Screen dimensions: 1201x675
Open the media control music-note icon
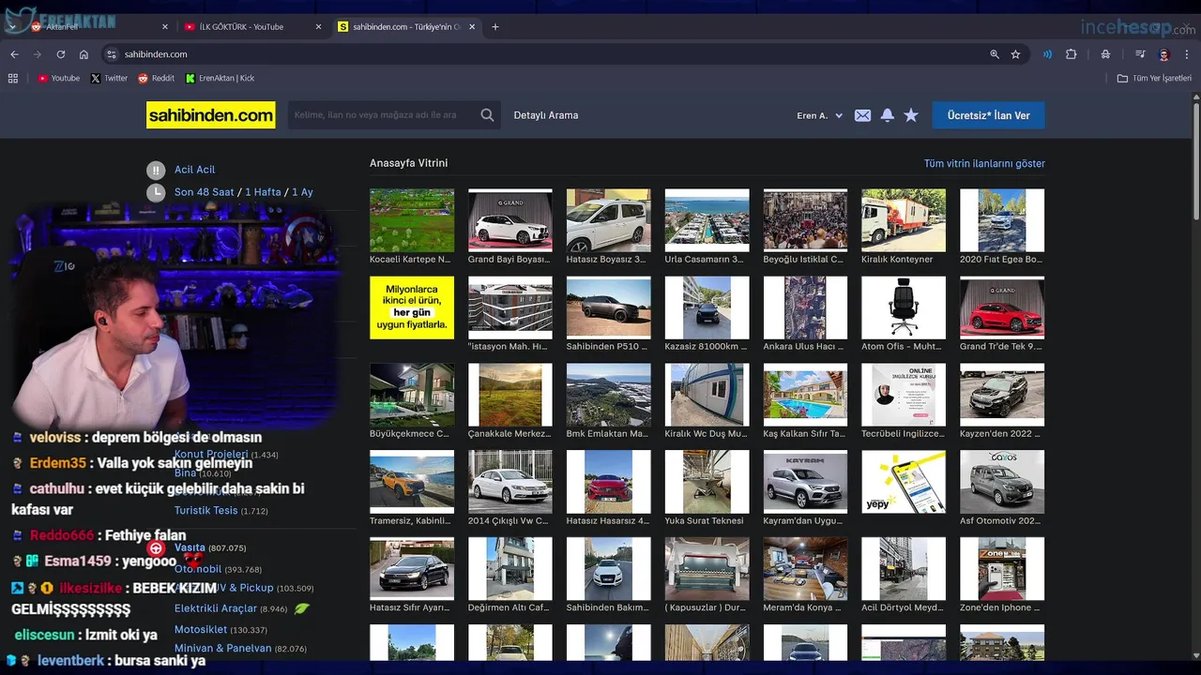click(1140, 54)
